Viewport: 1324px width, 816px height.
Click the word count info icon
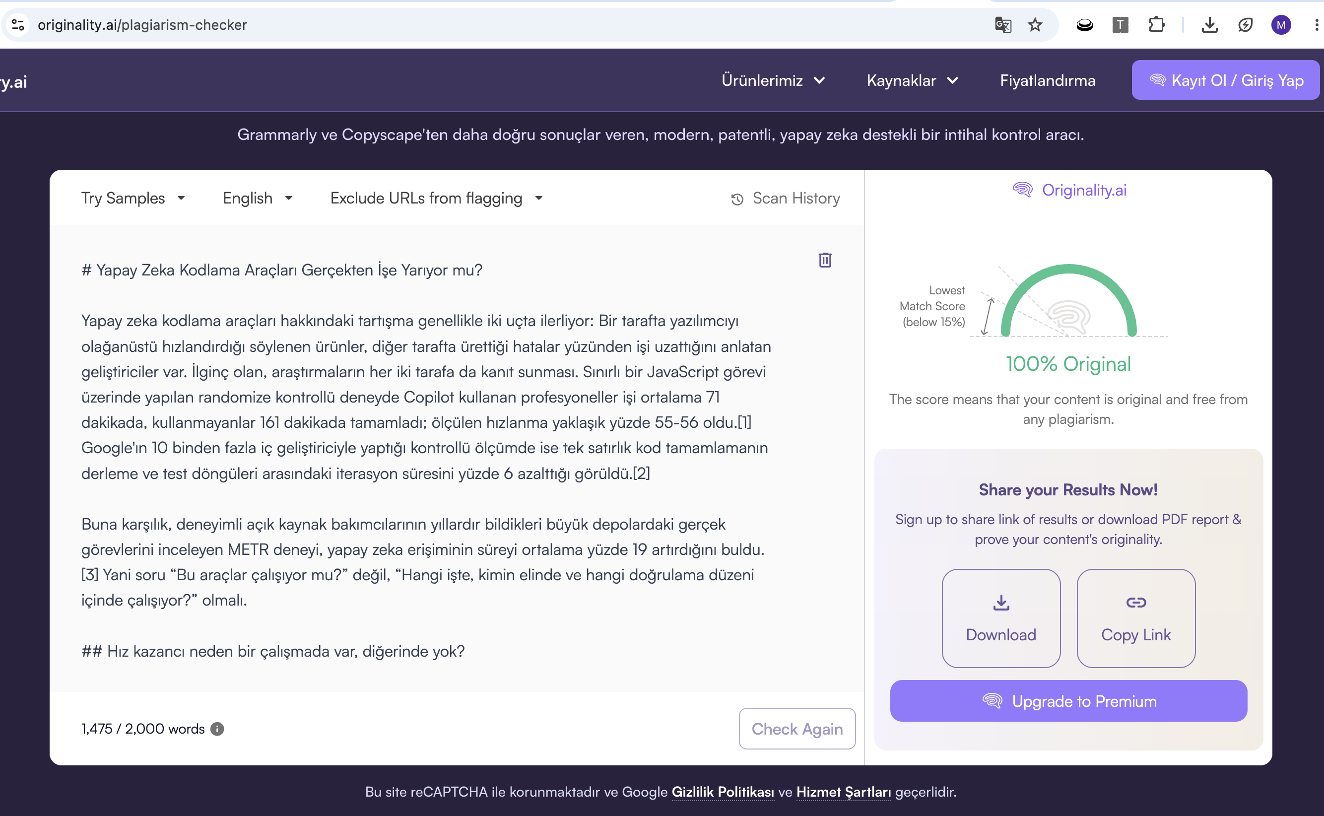(x=217, y=729)
